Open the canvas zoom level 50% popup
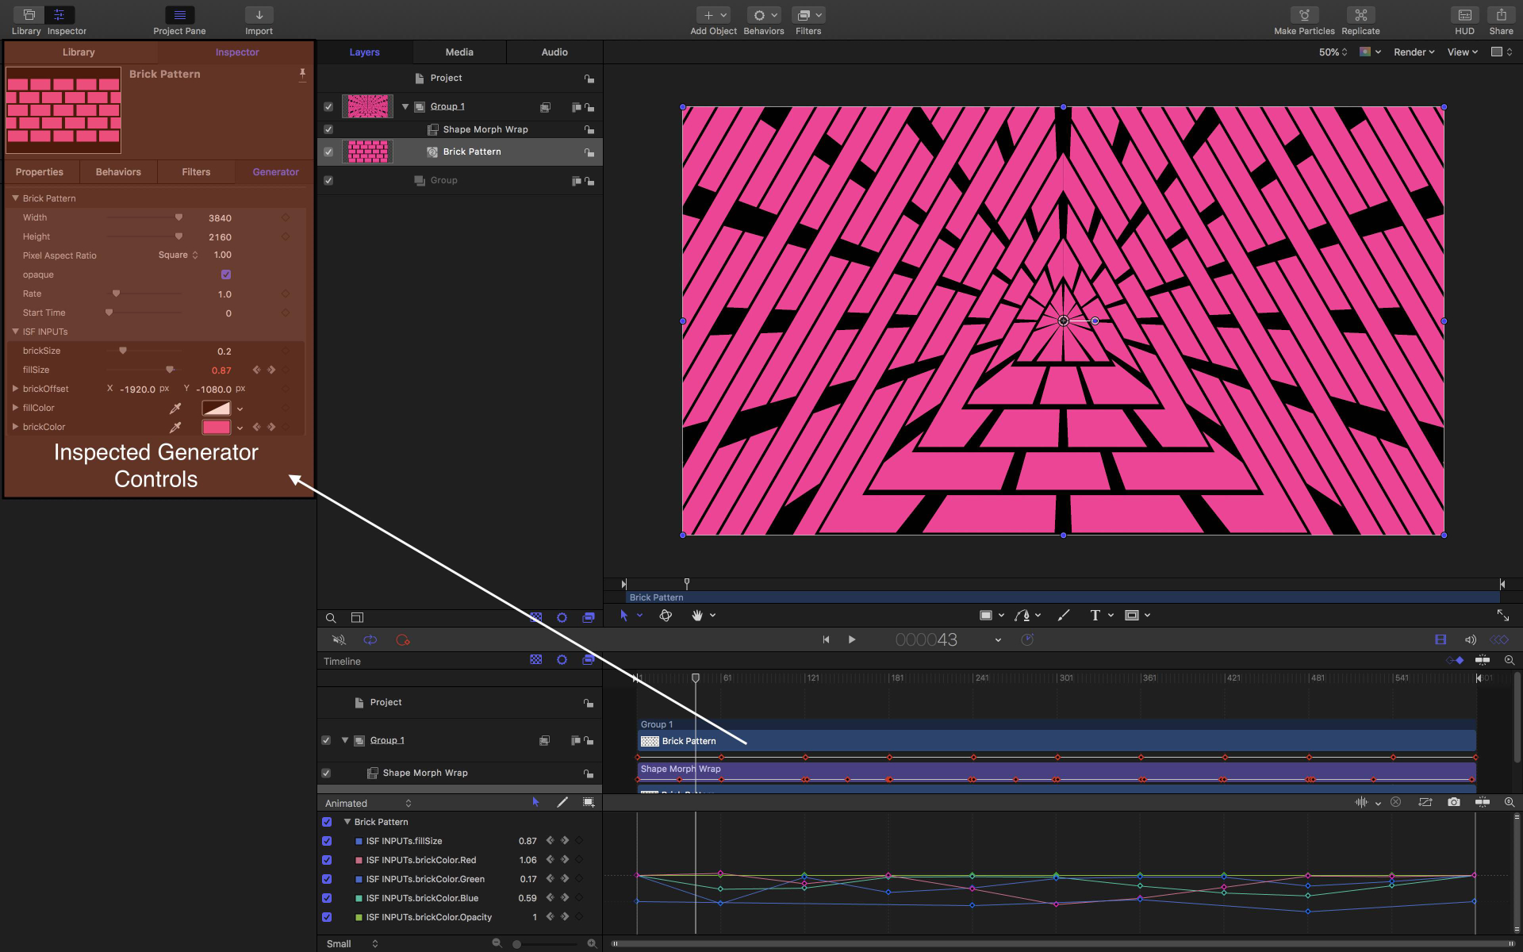This screenshot has width=1523, height=952. point(1333,52)
